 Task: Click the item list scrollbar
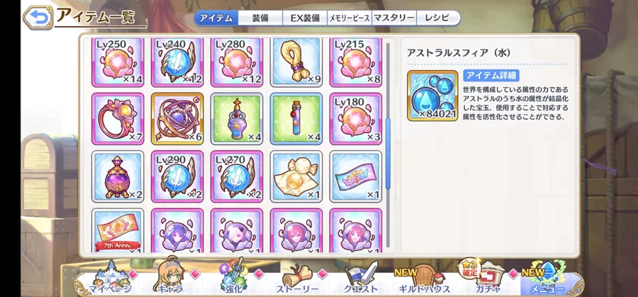click(388, 145)
